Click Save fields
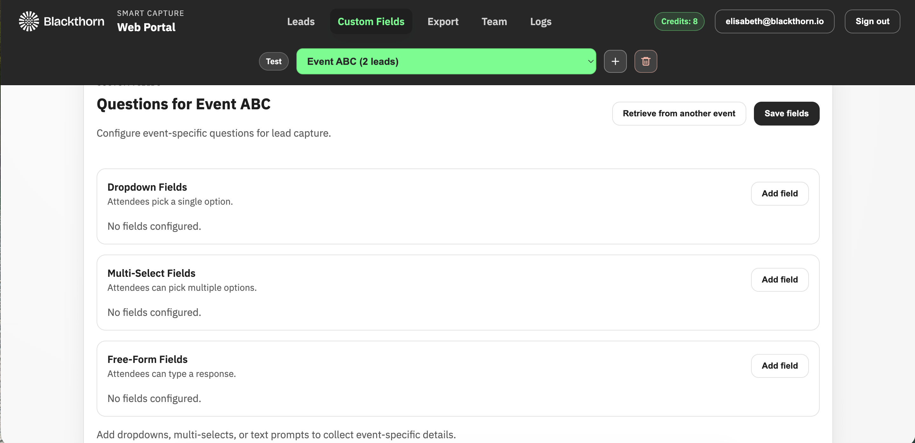The image size is (915, 443). coord(786,113)
